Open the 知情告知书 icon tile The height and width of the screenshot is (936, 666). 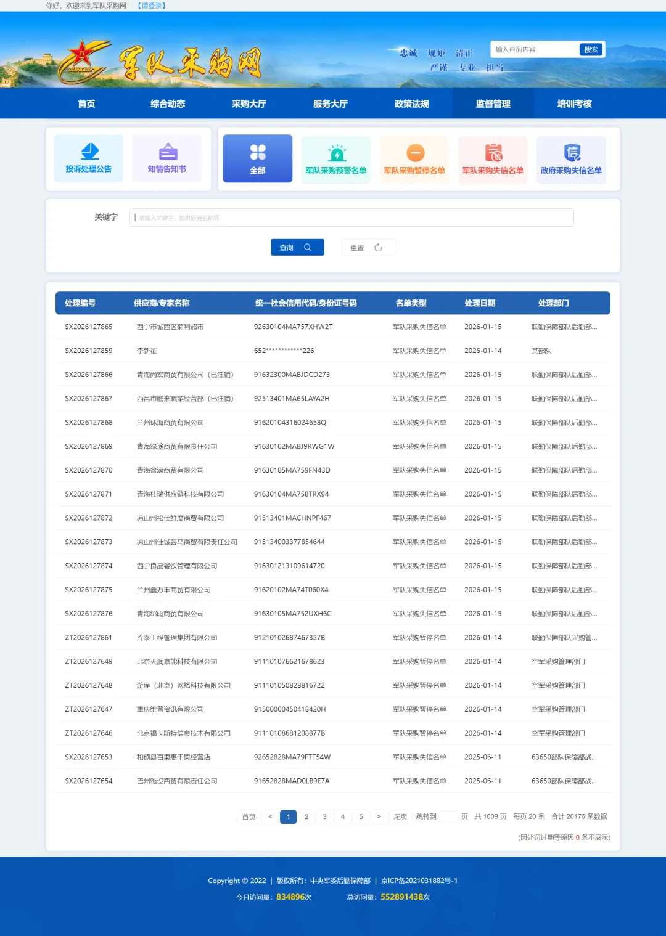click(166, 158)
